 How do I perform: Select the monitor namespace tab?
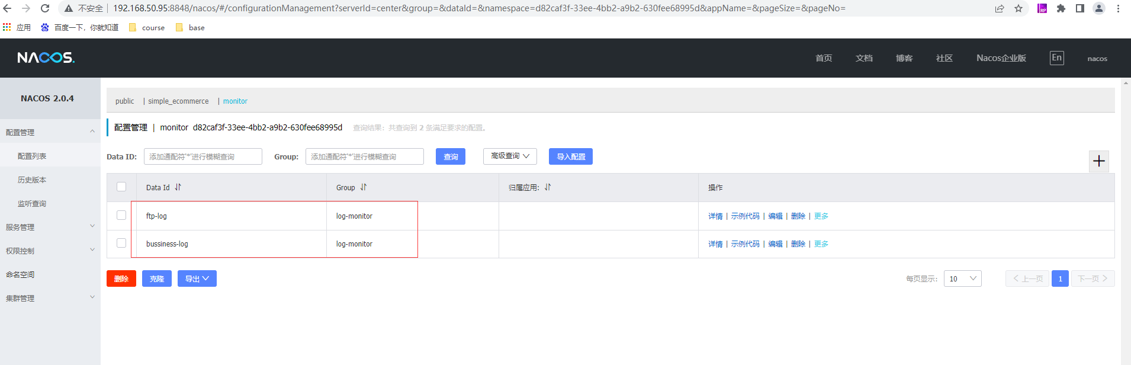235,101
